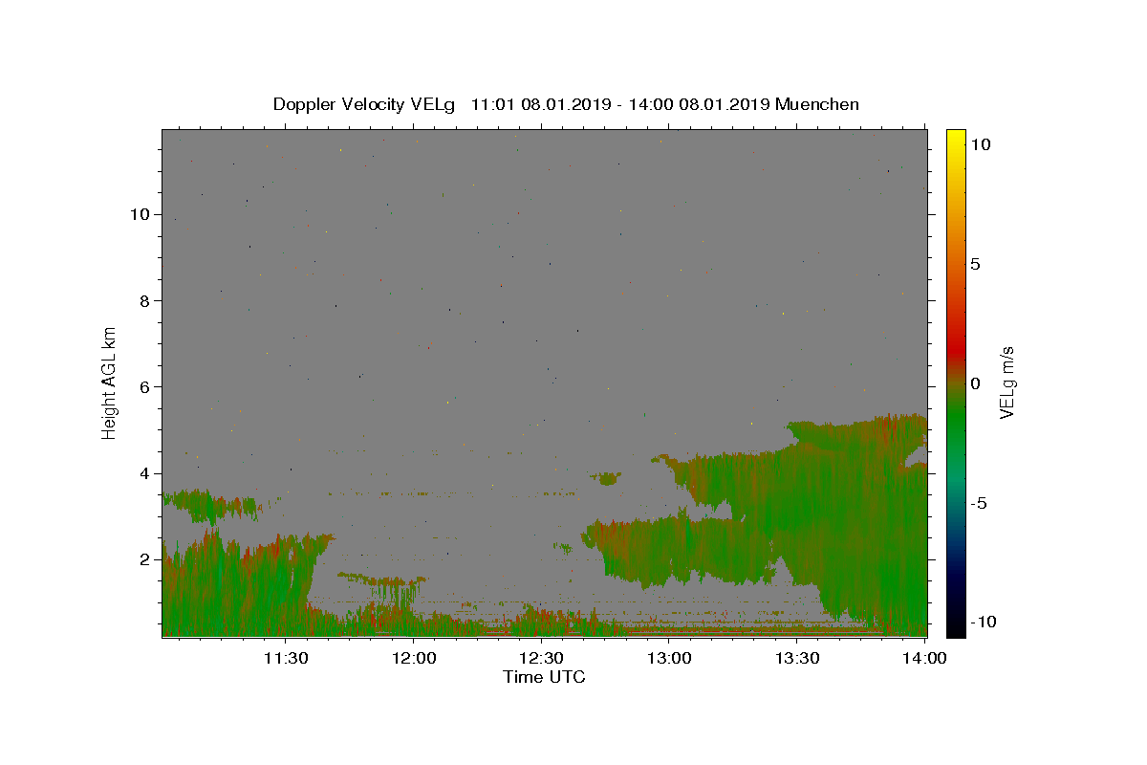Click the 'Height AGL km' axis label
The image size is (1147, 765).
tap(110, 382)
